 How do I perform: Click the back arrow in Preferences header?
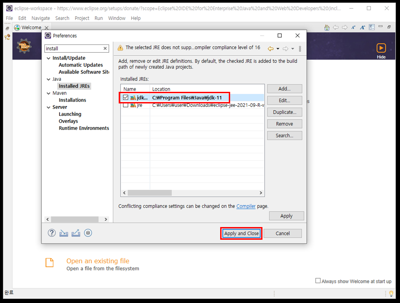tap(271, 49)
